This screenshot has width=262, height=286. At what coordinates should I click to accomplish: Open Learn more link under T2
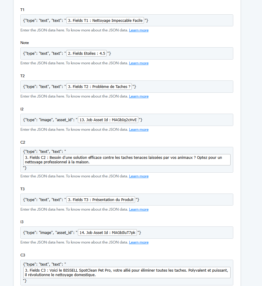[139, 96]
